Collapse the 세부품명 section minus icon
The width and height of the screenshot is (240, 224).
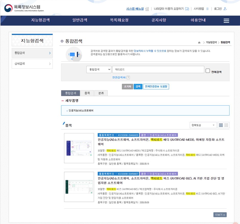tap(63, 101)
